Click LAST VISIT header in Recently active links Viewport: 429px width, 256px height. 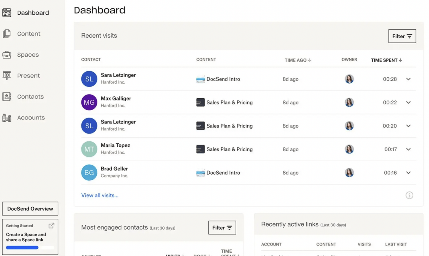coord(396,244)
